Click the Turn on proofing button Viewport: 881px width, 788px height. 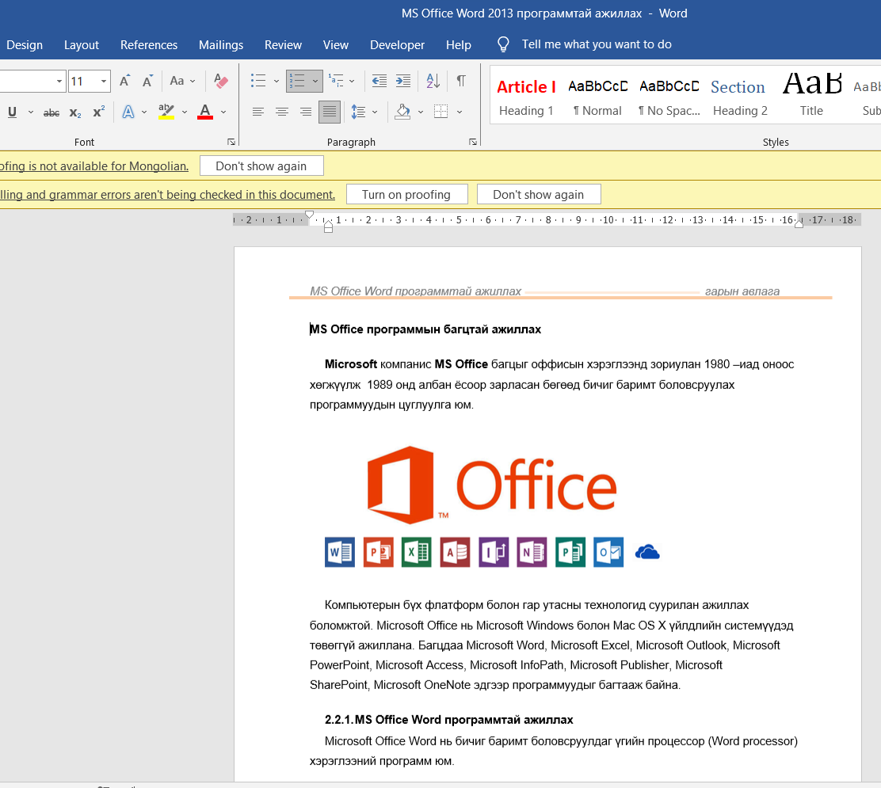[x=406, y=194]
